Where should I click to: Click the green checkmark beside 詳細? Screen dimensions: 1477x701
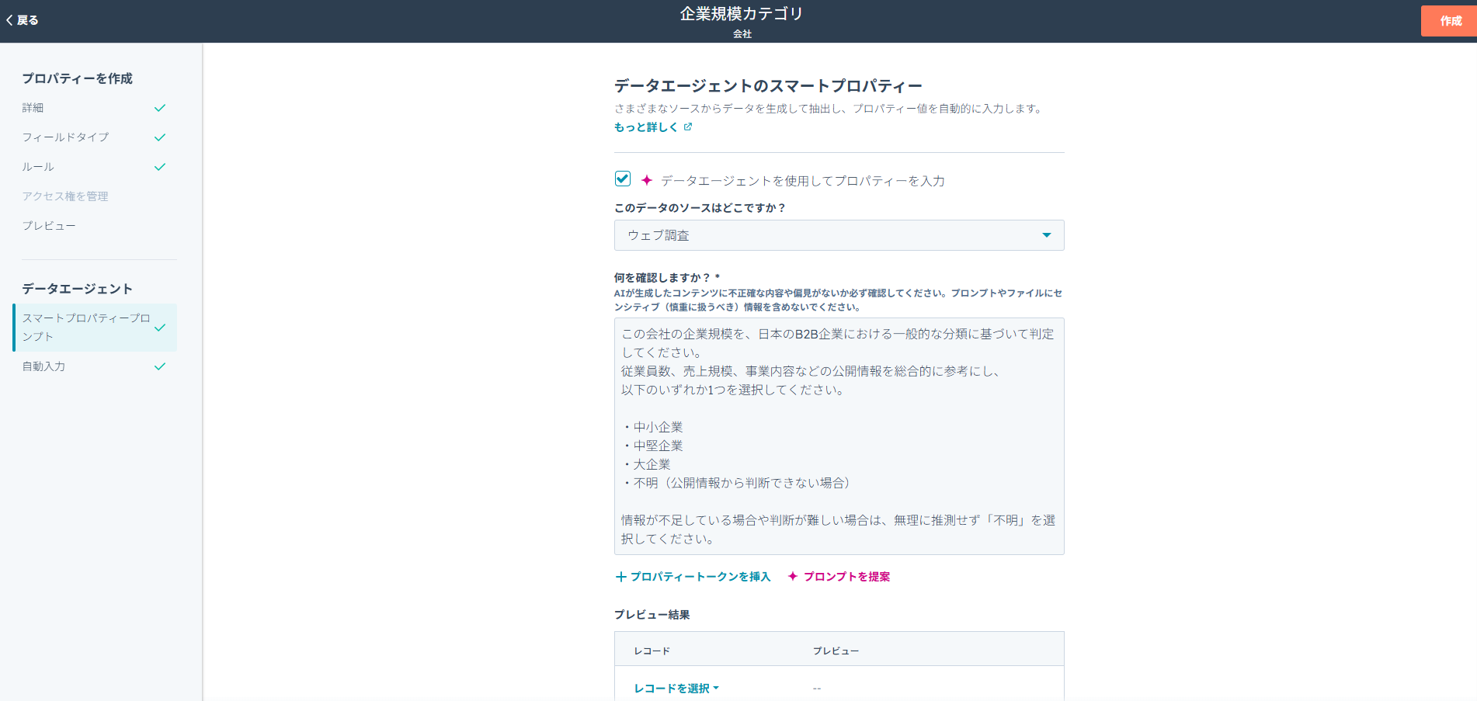(x=160, y=108)
